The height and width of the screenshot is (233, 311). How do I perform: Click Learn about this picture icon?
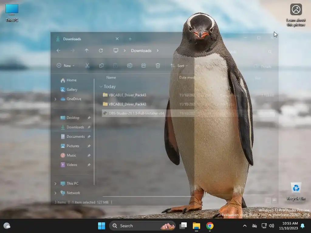coord(296,15)
